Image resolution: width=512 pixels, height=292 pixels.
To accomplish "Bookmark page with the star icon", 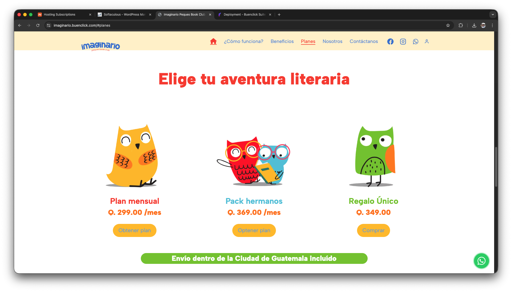I will [448, 25].
